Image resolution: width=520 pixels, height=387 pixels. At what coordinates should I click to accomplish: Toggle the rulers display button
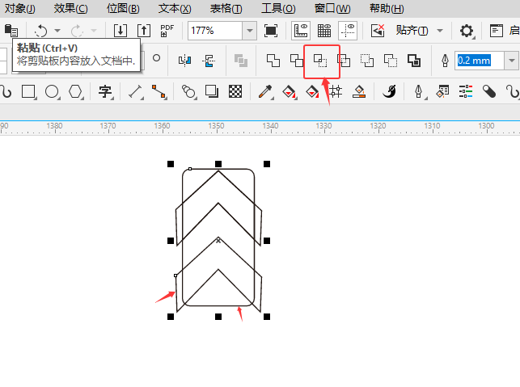click(301, 31)
